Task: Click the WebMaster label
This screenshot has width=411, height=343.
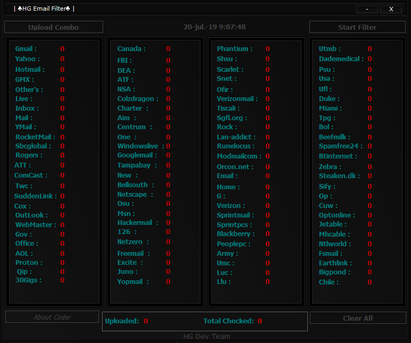Action: (x=36, y=225)
